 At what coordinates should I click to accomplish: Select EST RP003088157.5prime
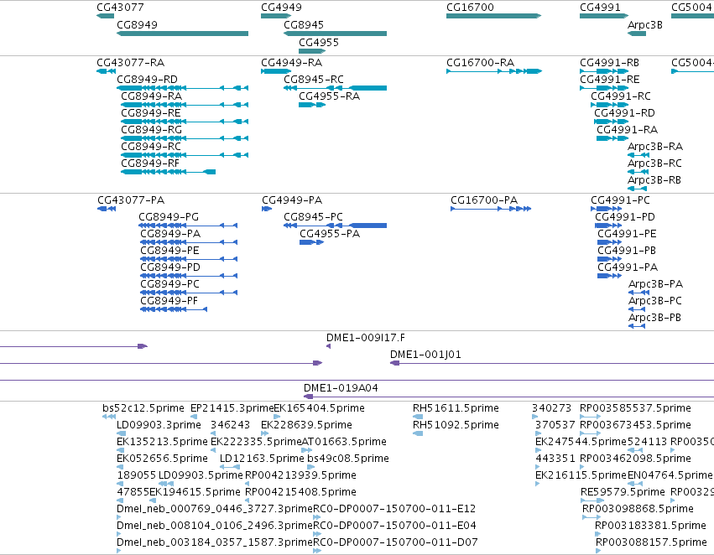(x=651, y=542)
